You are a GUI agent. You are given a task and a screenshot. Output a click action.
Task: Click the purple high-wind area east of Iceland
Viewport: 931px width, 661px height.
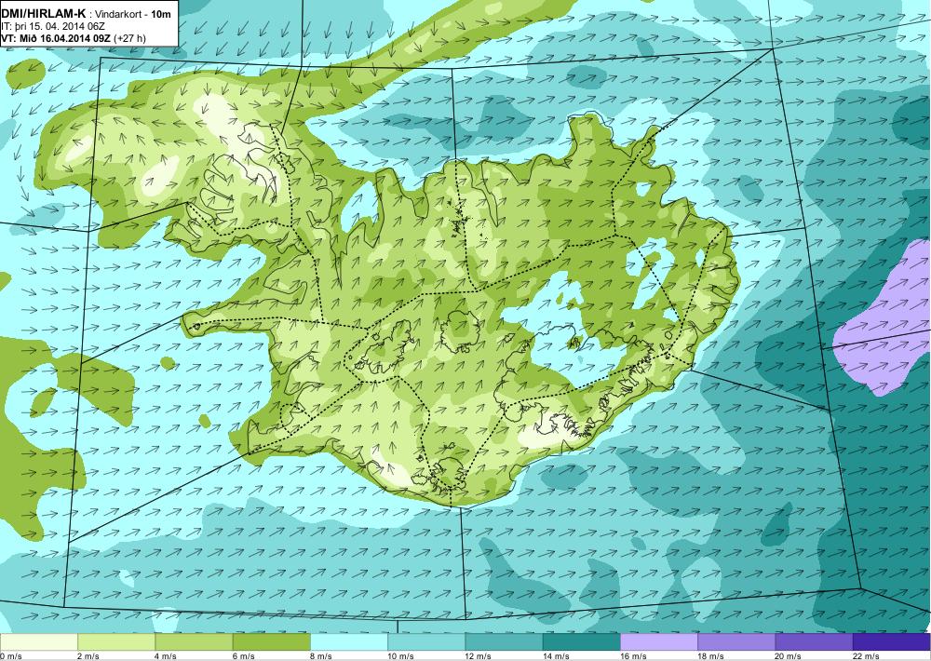click(x=884, y=332)
